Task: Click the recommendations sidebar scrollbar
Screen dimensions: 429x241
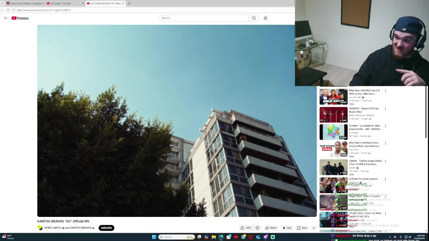Action: [426, 112]
